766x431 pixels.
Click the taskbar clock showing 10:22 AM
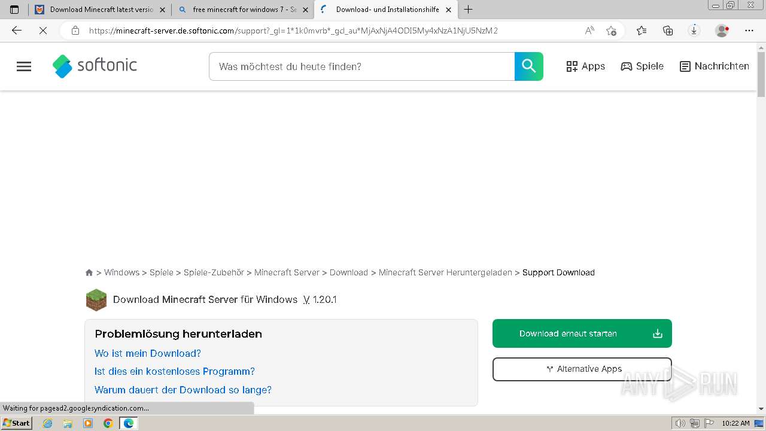click(735, 423)
